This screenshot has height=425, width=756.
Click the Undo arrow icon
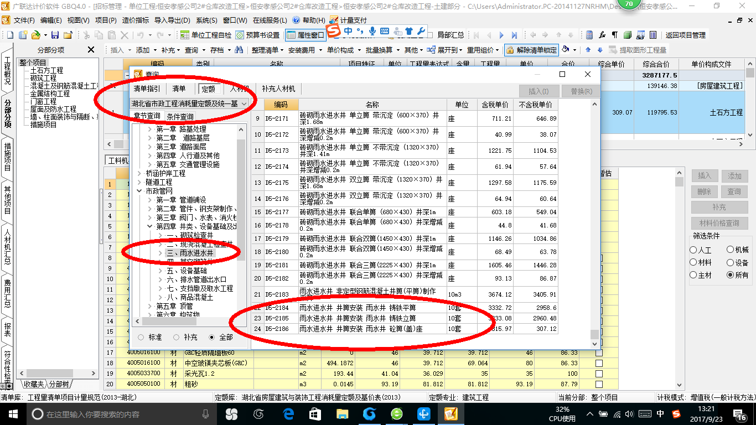pyautogui.click(x=141, y=35)
